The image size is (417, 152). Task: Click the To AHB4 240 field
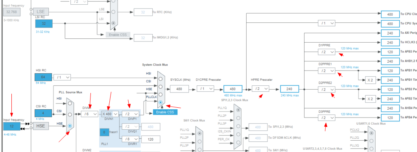click(390, 108)
